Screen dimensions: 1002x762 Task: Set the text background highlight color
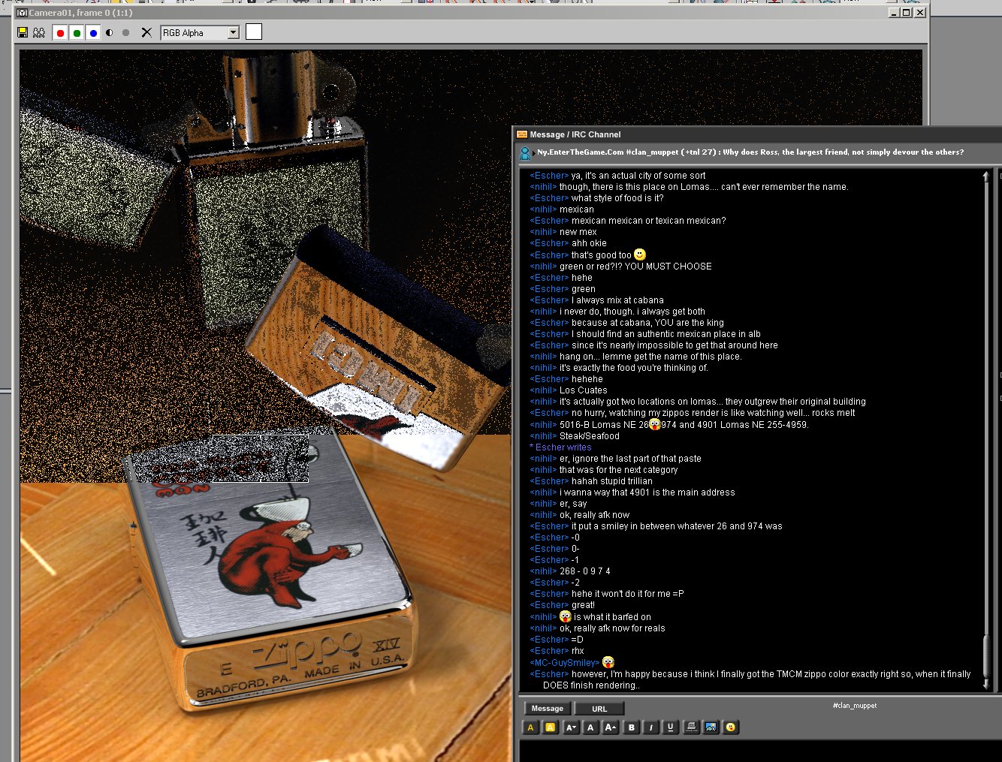(551, 727)
